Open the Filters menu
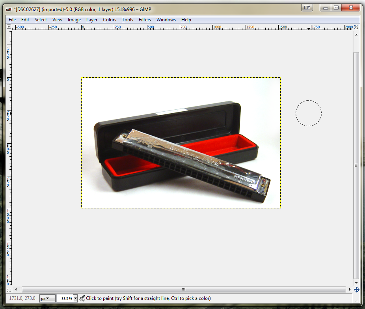 [145, 20]
